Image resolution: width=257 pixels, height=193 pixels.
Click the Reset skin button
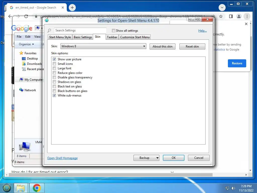[x=192, y=46]
